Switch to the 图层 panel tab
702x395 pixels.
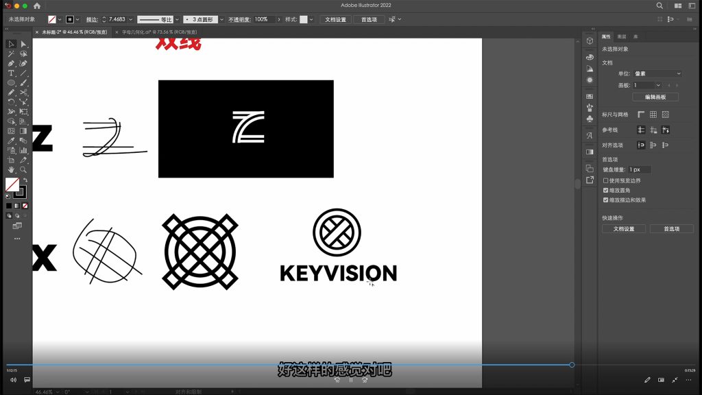622,36
